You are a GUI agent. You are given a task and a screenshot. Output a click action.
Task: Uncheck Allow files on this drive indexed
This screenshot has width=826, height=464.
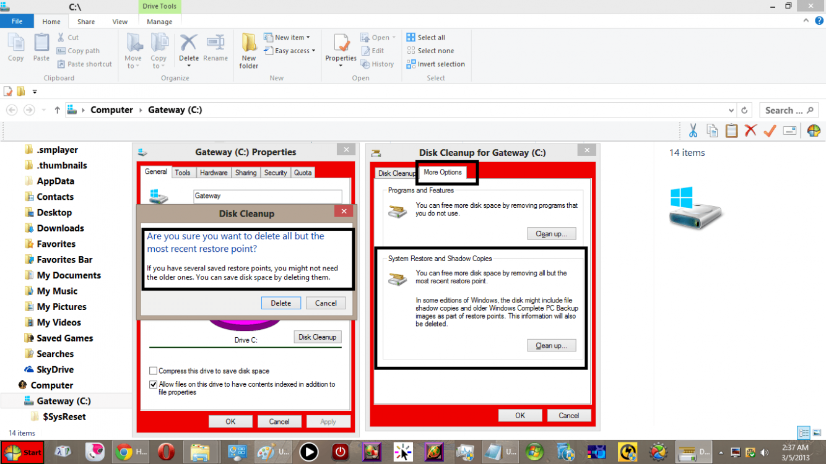pos(153,384)
